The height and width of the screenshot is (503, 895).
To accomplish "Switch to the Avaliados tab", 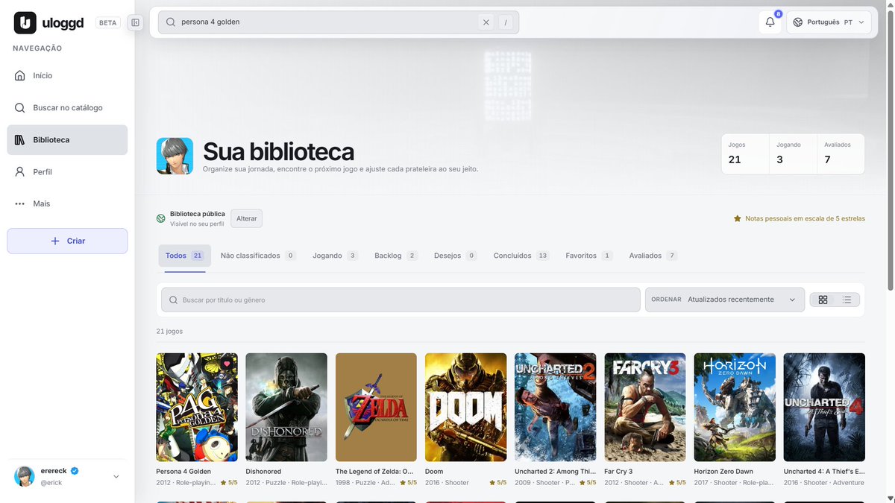I will click(x=653, y=256).
